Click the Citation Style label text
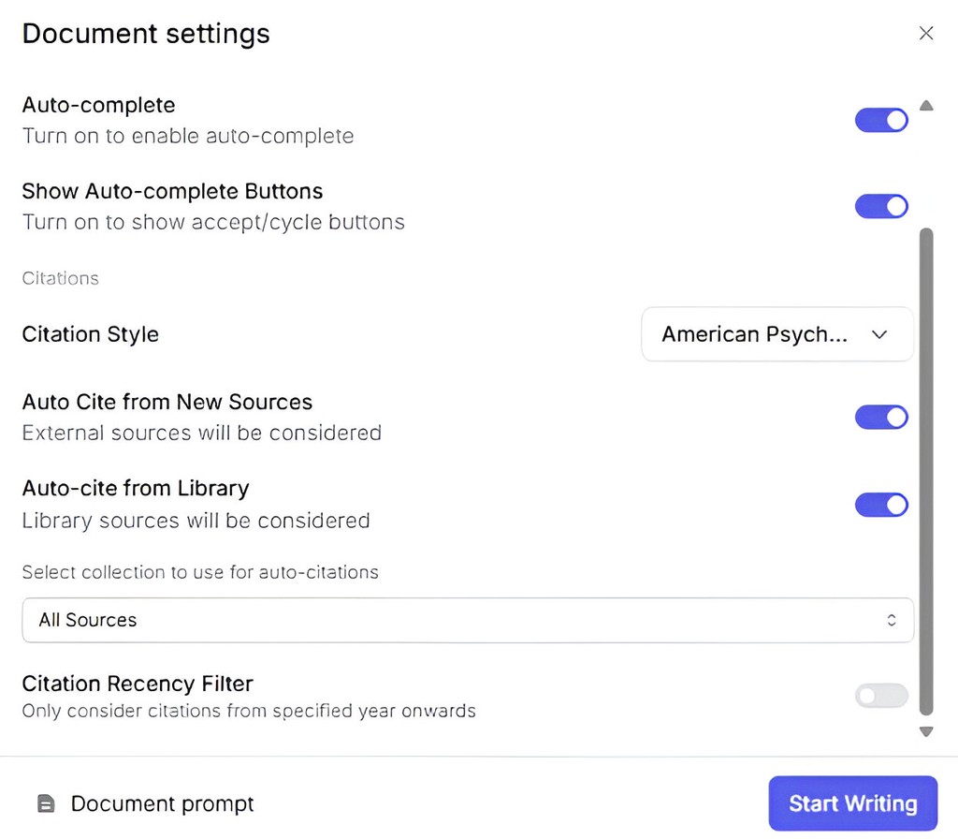The image size is (958, 839). (90, 334)
